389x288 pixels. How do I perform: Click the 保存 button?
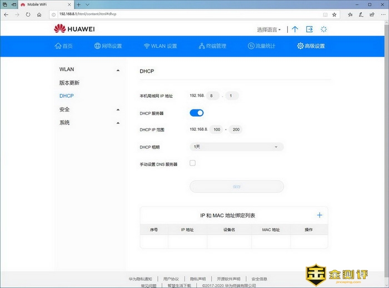pyautogui.click(x=236, y=186)
